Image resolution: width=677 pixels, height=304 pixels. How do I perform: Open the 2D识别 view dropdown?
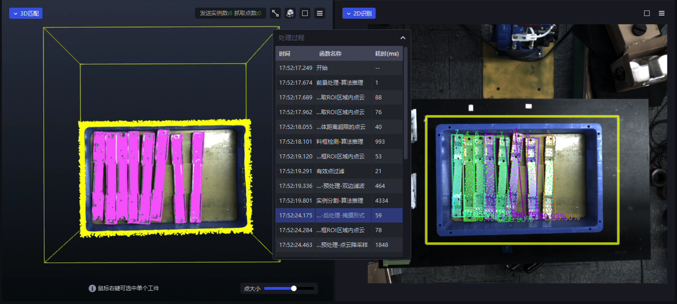[x=359, y=13]
